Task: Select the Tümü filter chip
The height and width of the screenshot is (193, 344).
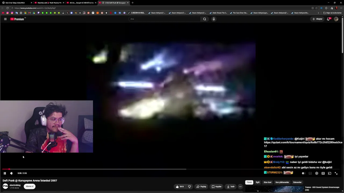Action: coord(249,182)
